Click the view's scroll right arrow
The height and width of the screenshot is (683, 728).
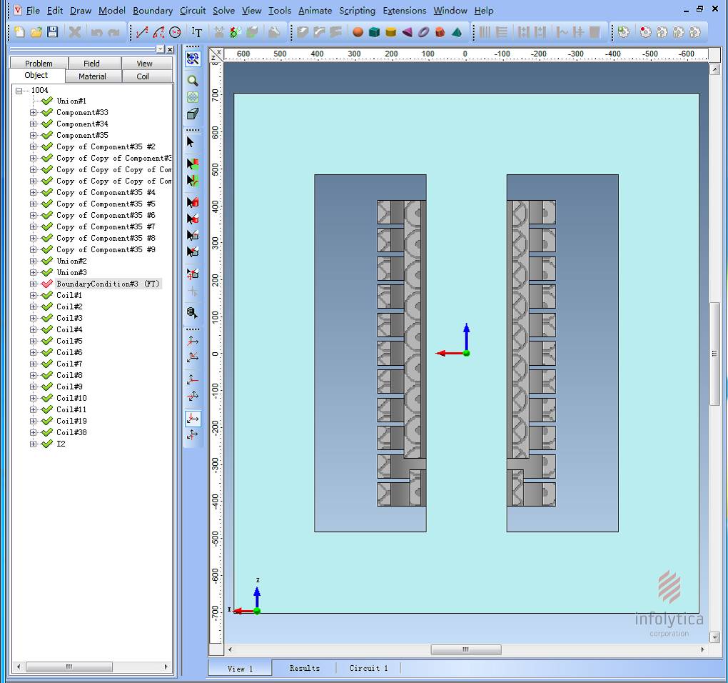tap(702, 649)
